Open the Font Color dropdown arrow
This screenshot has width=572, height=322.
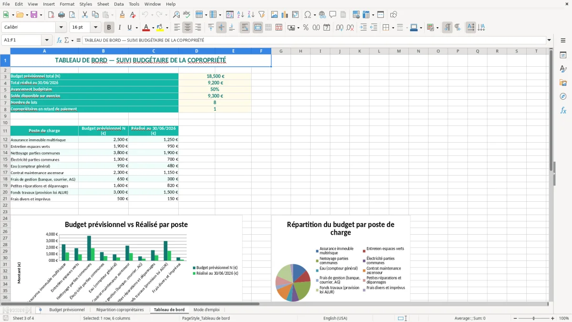pyautogui.click(x=153, y=28)
